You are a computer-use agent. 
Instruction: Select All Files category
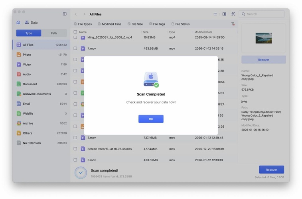pos(41,45)
